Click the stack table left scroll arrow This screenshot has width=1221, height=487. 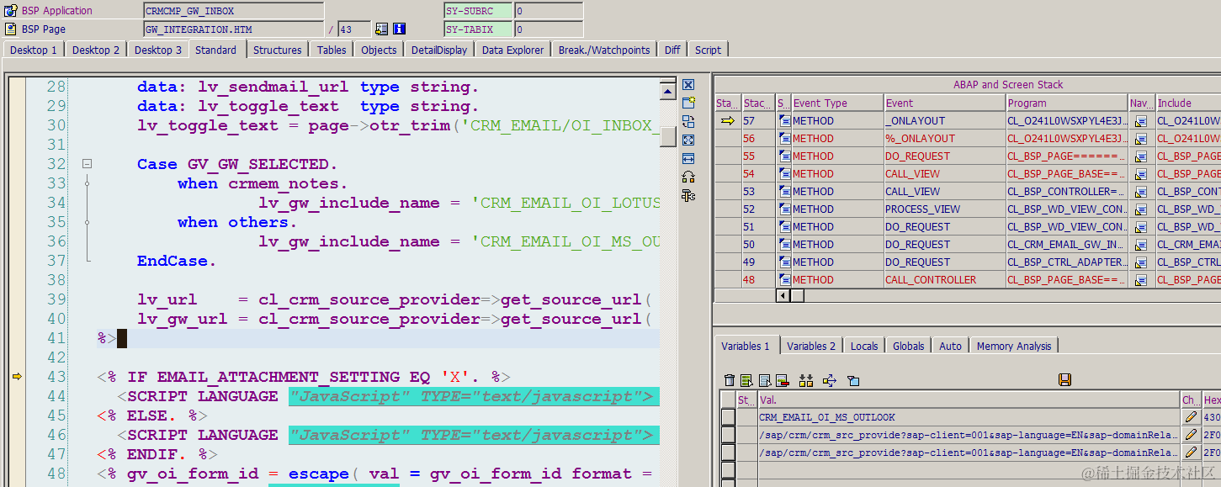pyautogui.click(x=782, y=296)
